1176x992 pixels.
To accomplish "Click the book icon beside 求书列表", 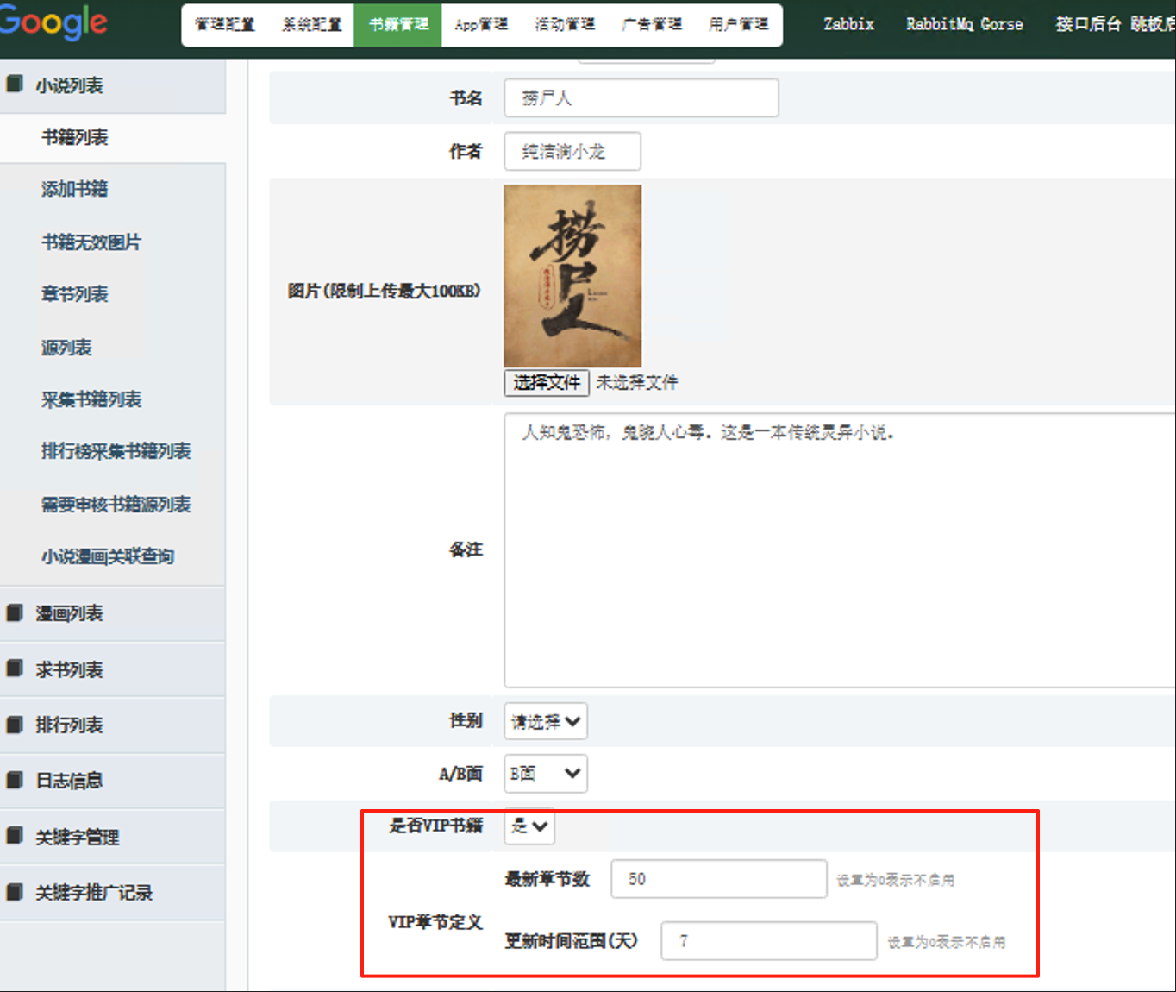I will (15, 669).
